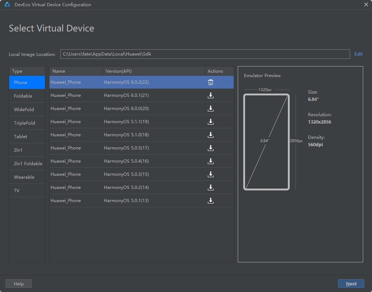This screenshot has width=372, height=292.
Task: Select the 2in1 device type
Action: tap(27, 150)
